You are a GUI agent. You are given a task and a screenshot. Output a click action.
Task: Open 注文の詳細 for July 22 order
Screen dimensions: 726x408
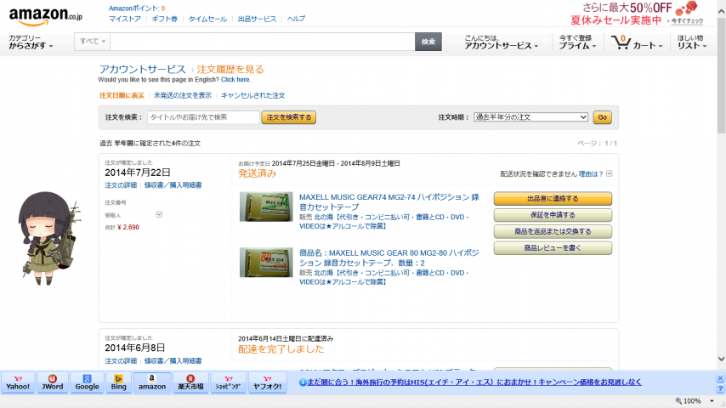(121, 185)
